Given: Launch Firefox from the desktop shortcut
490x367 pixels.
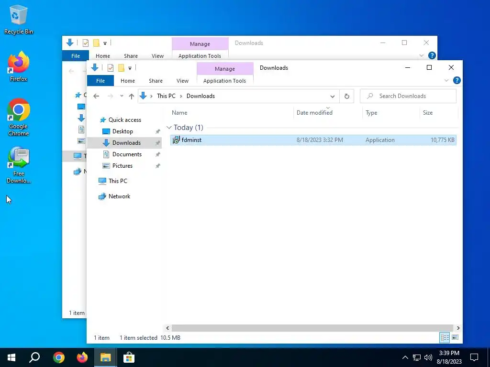Looking at the screenshot, I should [x=19, y=66].
